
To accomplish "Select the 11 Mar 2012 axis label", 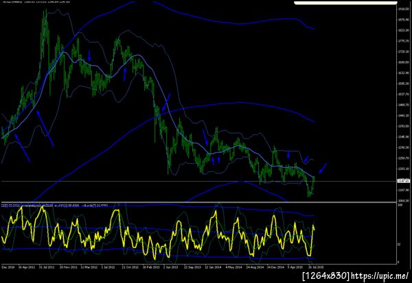I will [89, 267].
